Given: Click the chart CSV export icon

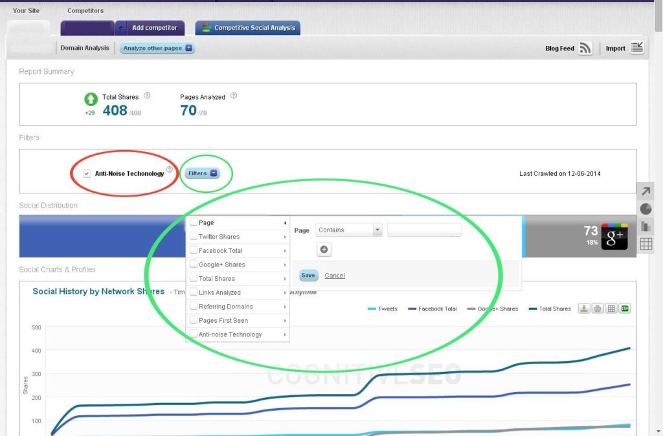Looking at the screenshot, I should pos(625,309).
